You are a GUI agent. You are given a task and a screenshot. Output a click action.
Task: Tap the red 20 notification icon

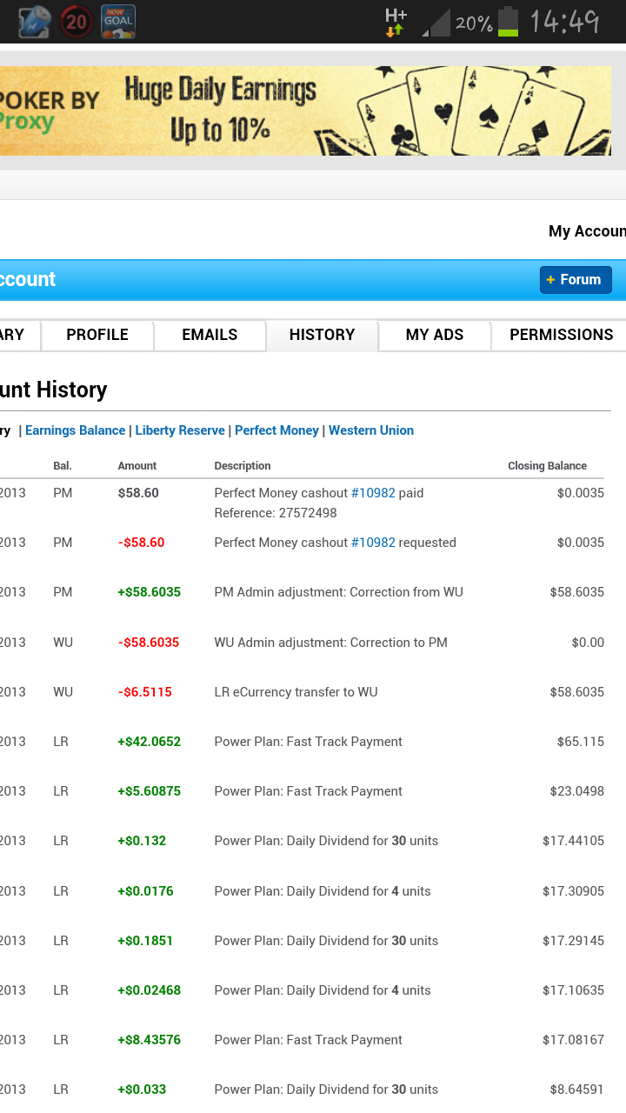[77, 22]
